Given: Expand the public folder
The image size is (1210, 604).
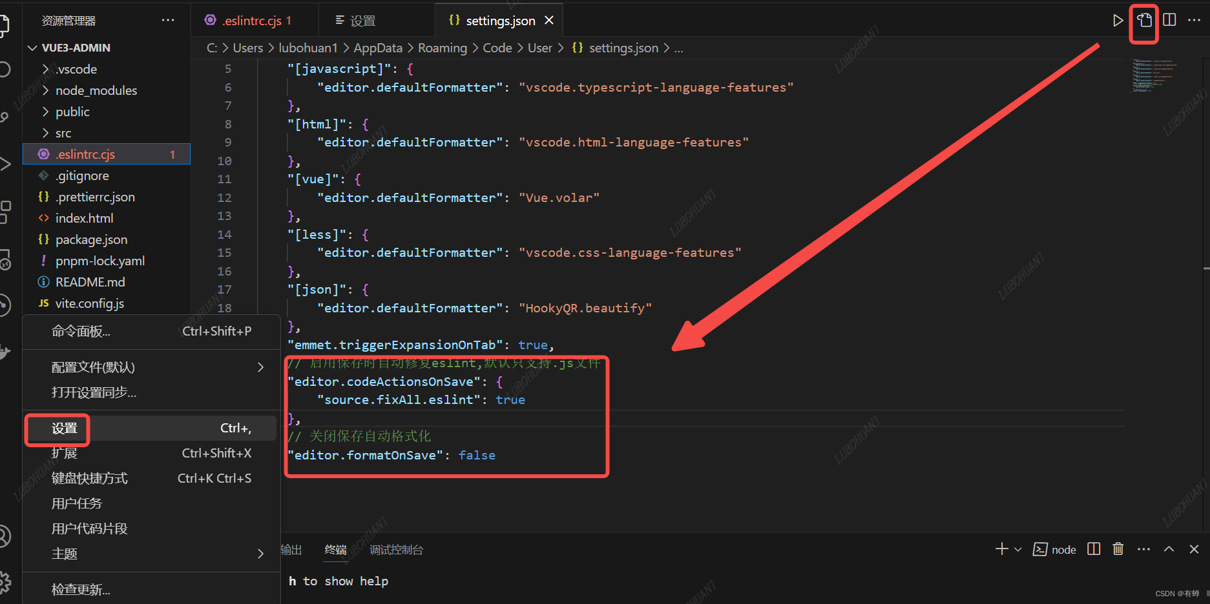Looking at the screenshot, I should [x=107, y=112].
